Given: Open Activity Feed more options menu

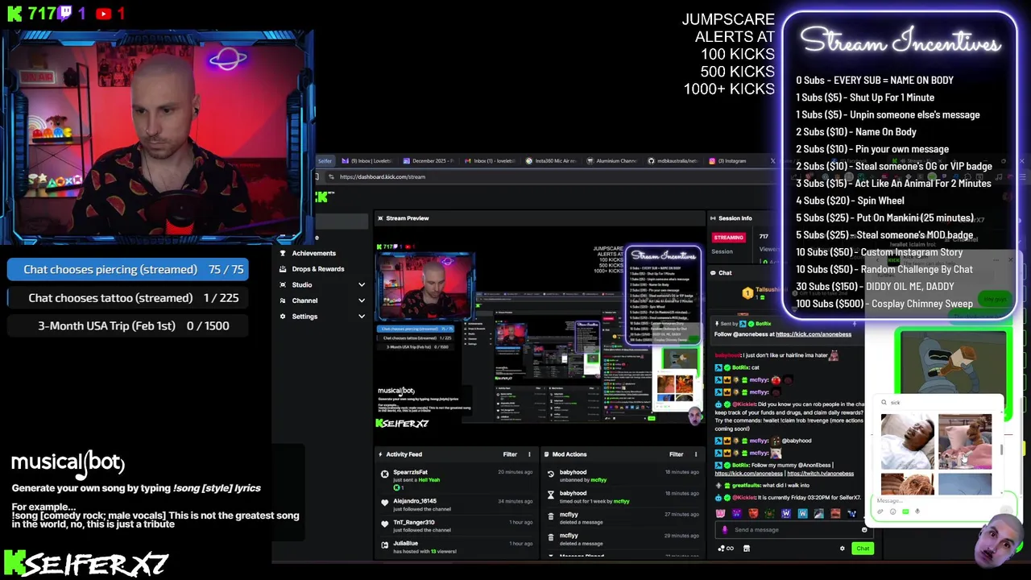Looking at the screenshot, I should (x=529, y=454).
